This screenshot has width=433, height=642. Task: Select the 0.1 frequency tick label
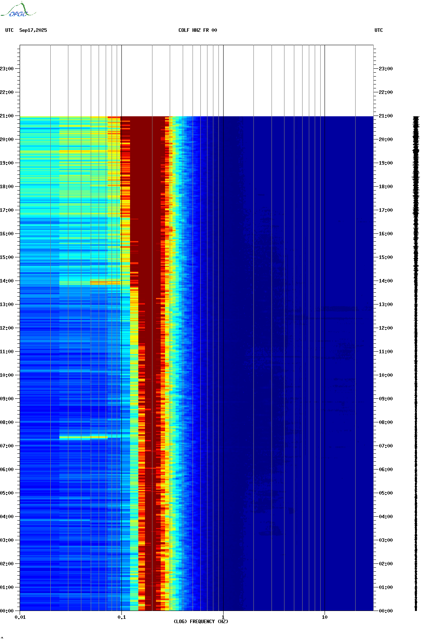[121, 617]
